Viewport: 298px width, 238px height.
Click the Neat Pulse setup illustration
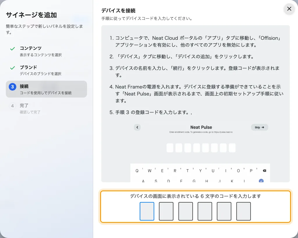tap(200, 152)
